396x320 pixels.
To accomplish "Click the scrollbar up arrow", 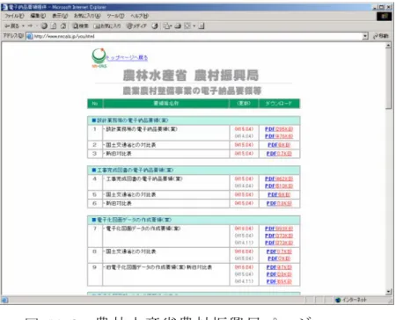I will pyautogui.click(x=388, y=46).
